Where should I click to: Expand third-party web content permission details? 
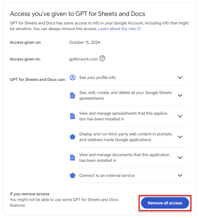[x=180, y=137]
